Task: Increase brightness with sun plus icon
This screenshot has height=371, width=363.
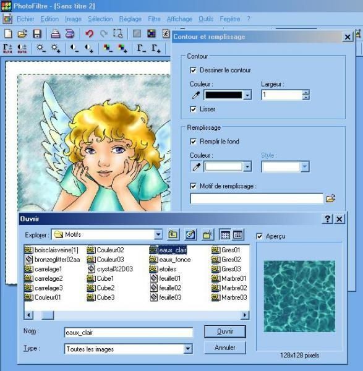Action: coord(56,48)
